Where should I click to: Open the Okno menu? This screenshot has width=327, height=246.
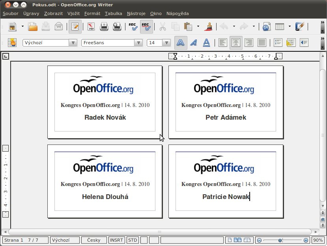(156, 13)
